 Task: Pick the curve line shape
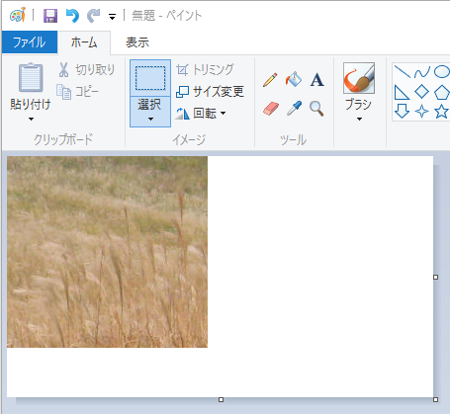click(x=422, y=72)
